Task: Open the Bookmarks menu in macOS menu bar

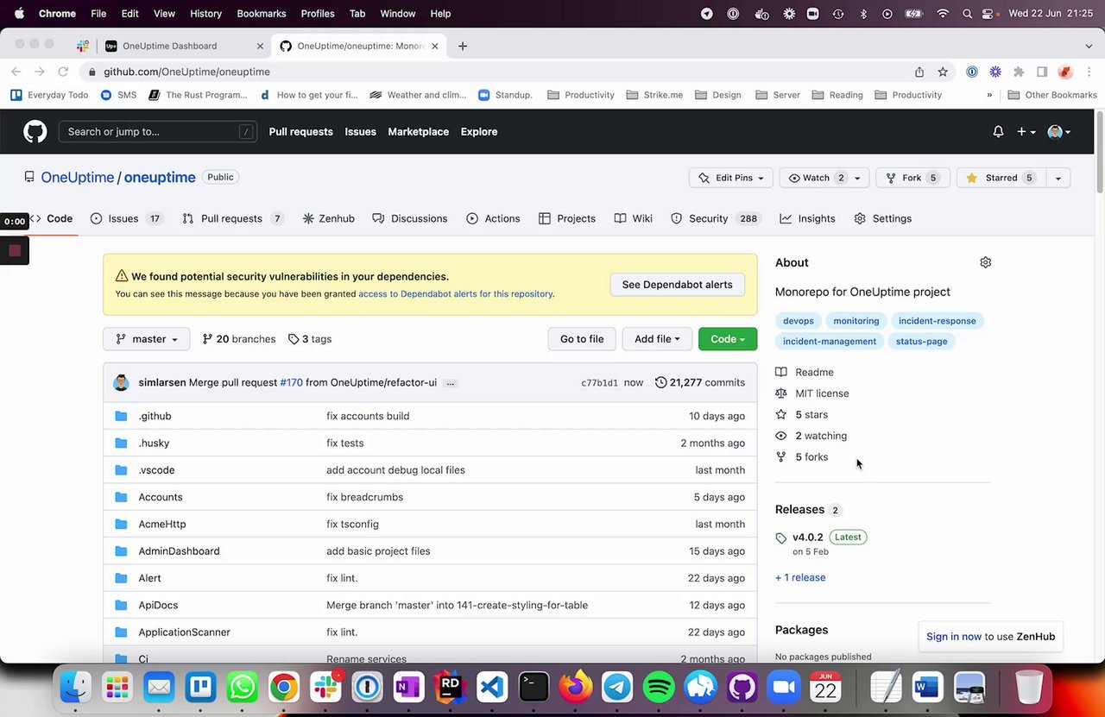Action: pos(261,14)
